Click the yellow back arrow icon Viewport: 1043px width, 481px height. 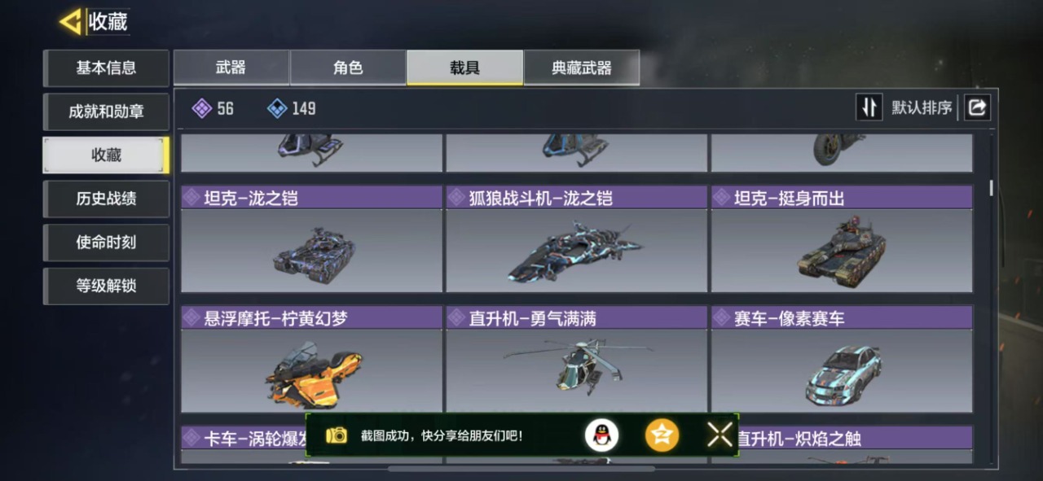point(71,22)
